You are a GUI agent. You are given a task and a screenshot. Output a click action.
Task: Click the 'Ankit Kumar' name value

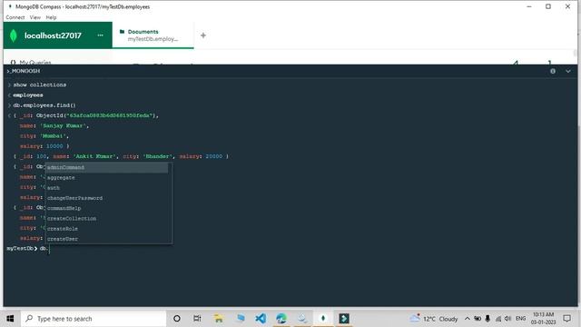(x=94, y=156)
